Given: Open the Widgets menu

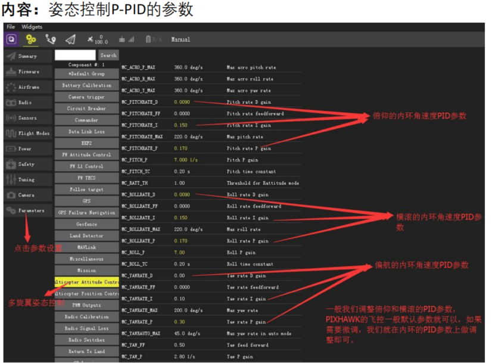Looking at the screenshot, I should [x=32, y=26].
